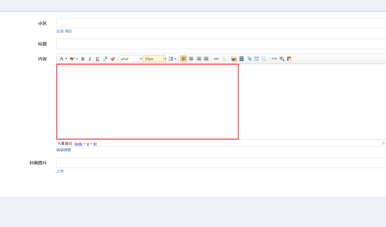Open the insert image tool
This screenshot has width=386, height=227.
click(234, 59)
